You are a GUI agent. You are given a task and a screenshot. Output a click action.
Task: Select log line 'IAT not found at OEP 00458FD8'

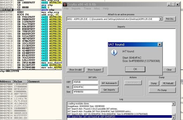click(x=119, y=117)
